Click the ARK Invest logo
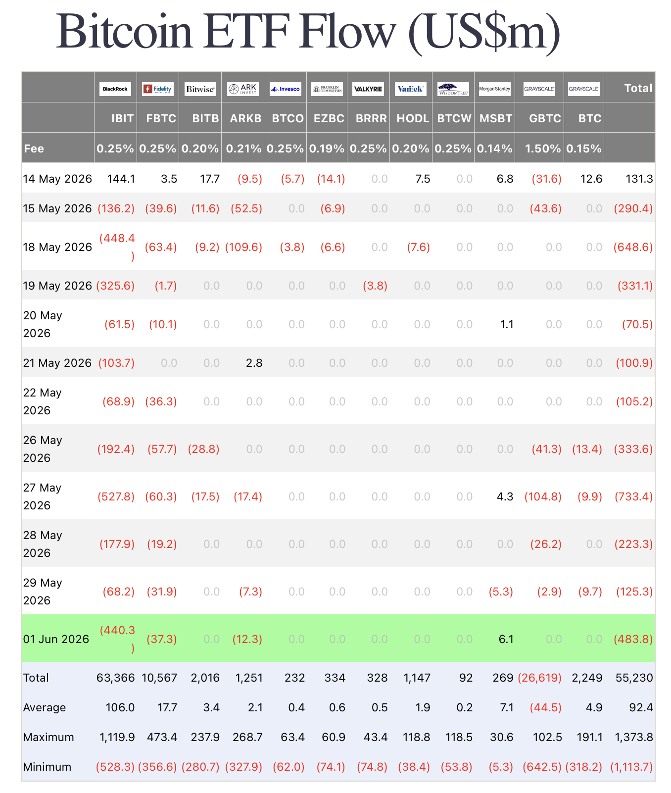Viewport: 671px width, 793px height. point(243,89)
